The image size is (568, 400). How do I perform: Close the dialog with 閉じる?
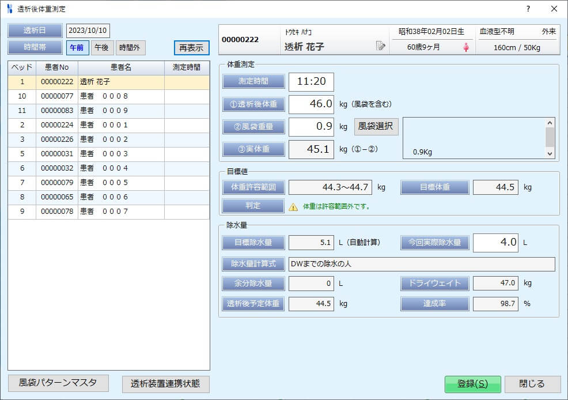532,383
